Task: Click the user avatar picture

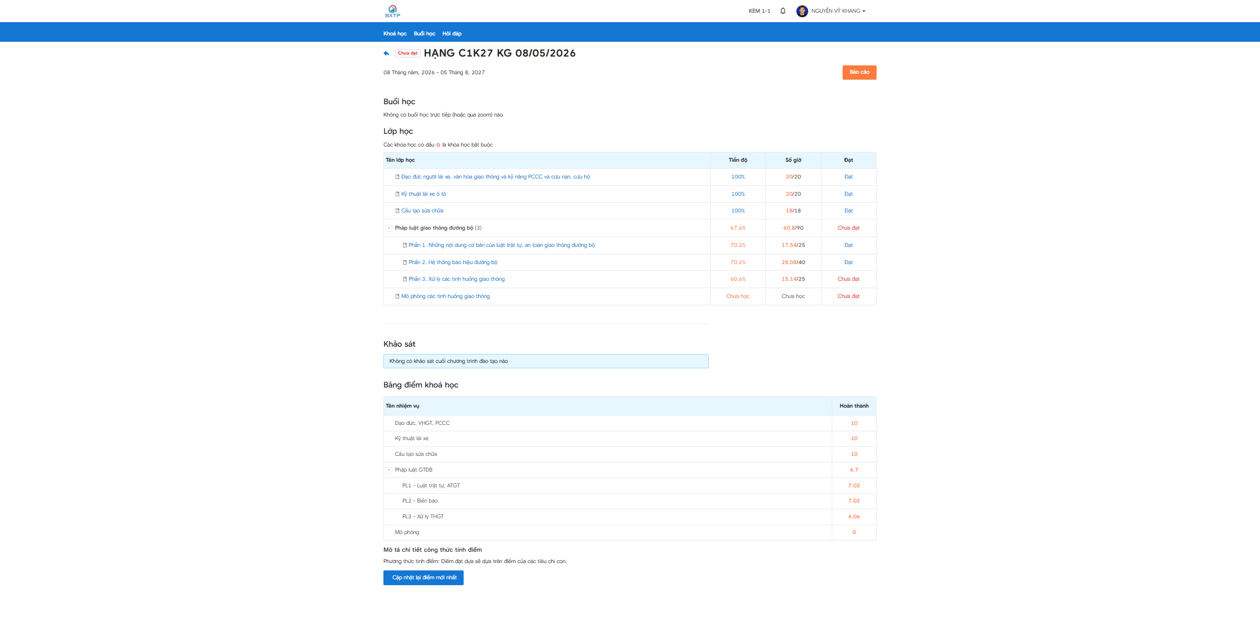Action: (x=802, y=11)
